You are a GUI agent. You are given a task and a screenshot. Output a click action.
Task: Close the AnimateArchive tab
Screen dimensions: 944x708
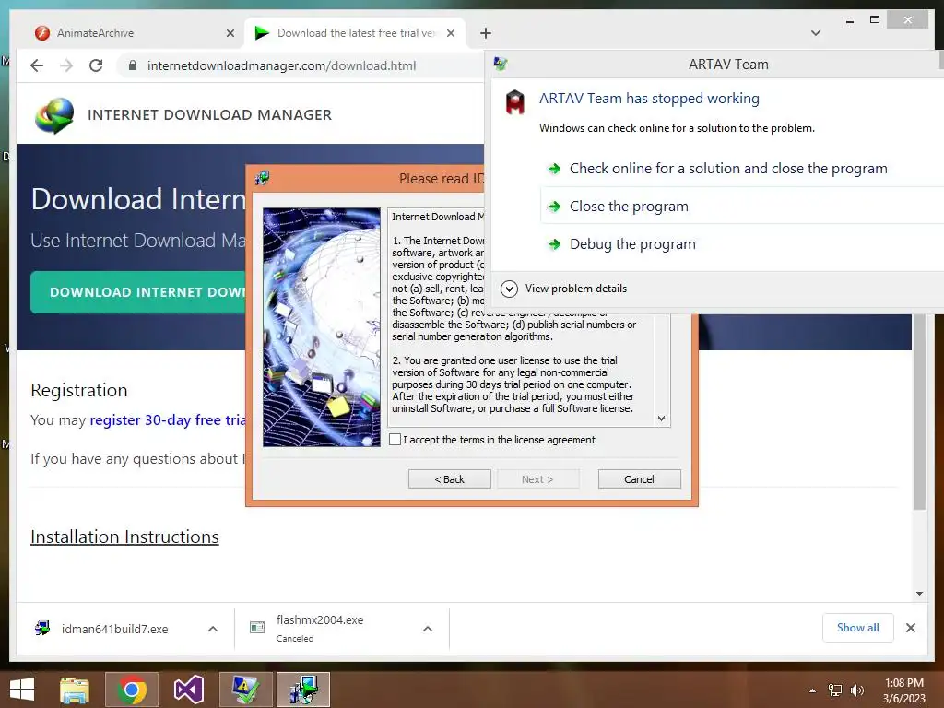tap(230, 34)
